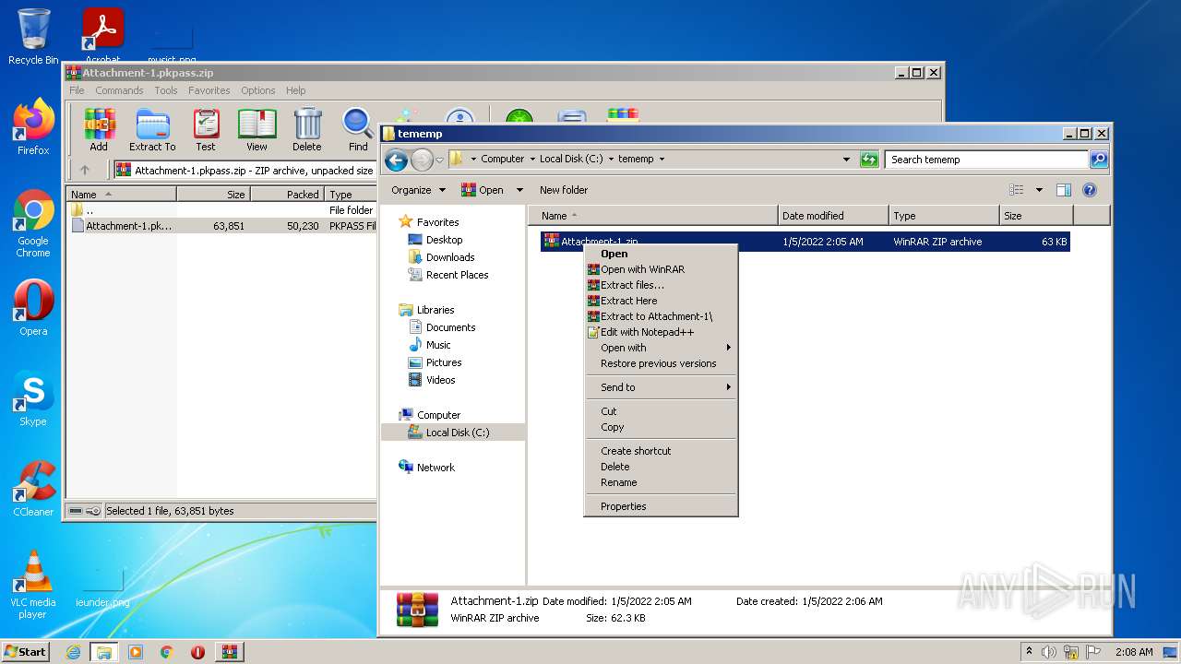Viewport: 1181px width, 664px height.
Task: Click the search magnifier in Explorer
Action: click(x=1099, y=160)
